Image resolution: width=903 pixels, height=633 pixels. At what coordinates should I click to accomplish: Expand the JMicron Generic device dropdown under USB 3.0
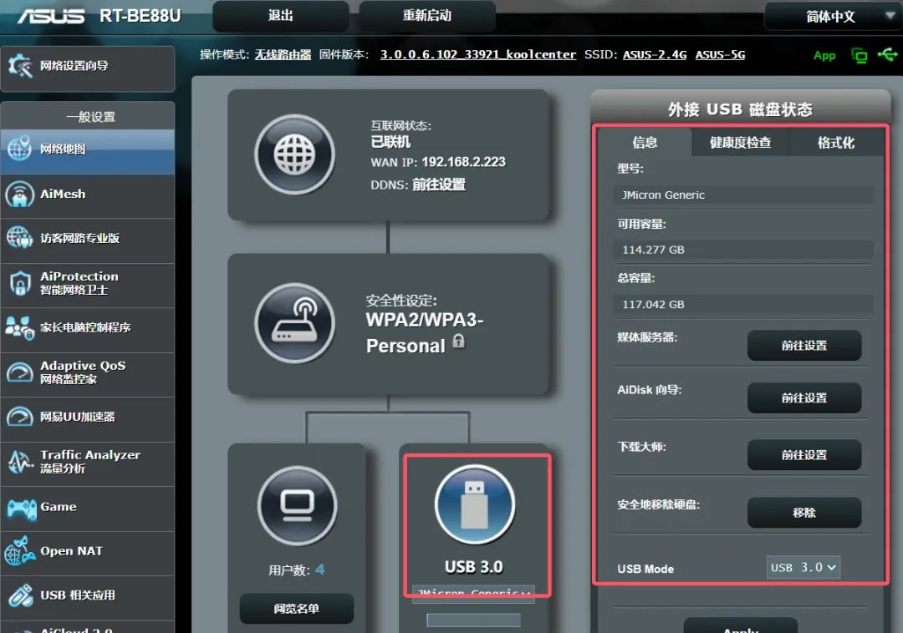[473, 593]
